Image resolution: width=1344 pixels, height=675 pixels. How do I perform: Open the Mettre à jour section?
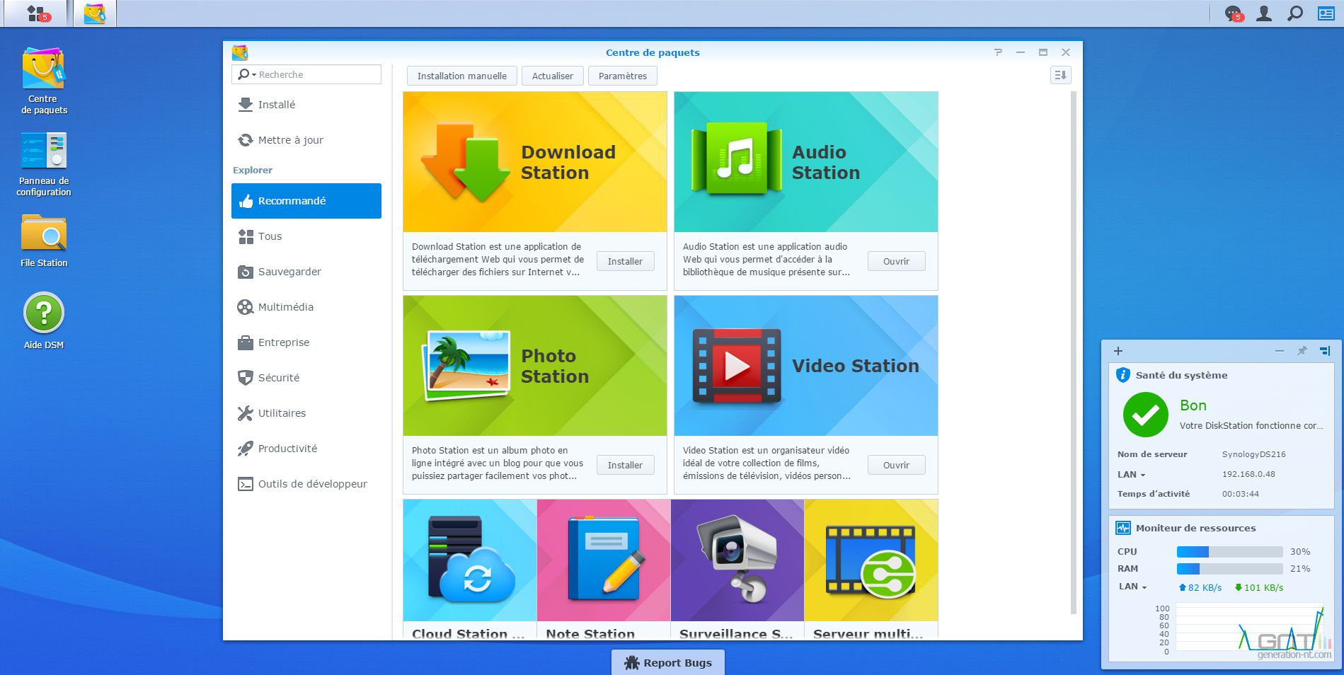point(306,140)
